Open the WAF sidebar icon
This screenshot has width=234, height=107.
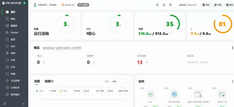pos(7,53)
